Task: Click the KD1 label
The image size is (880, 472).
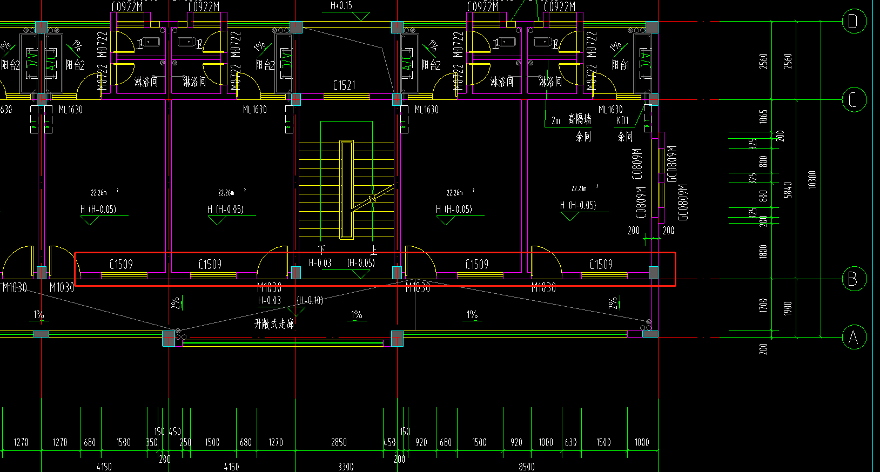Action: coord(622,120)
